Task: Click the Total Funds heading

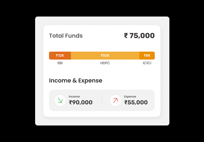Action: pyautogui.click(x=66, y=36)
